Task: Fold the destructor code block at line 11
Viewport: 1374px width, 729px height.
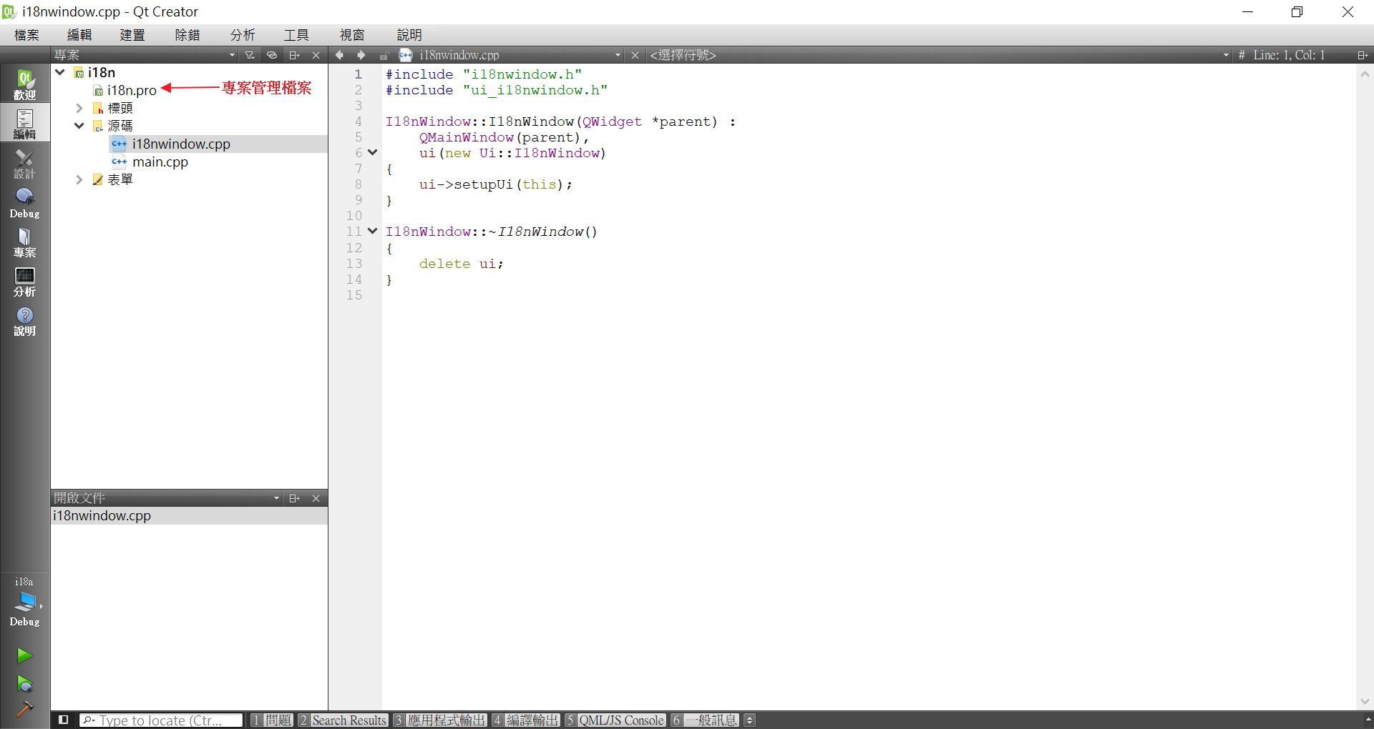Action: click(372, 231)
